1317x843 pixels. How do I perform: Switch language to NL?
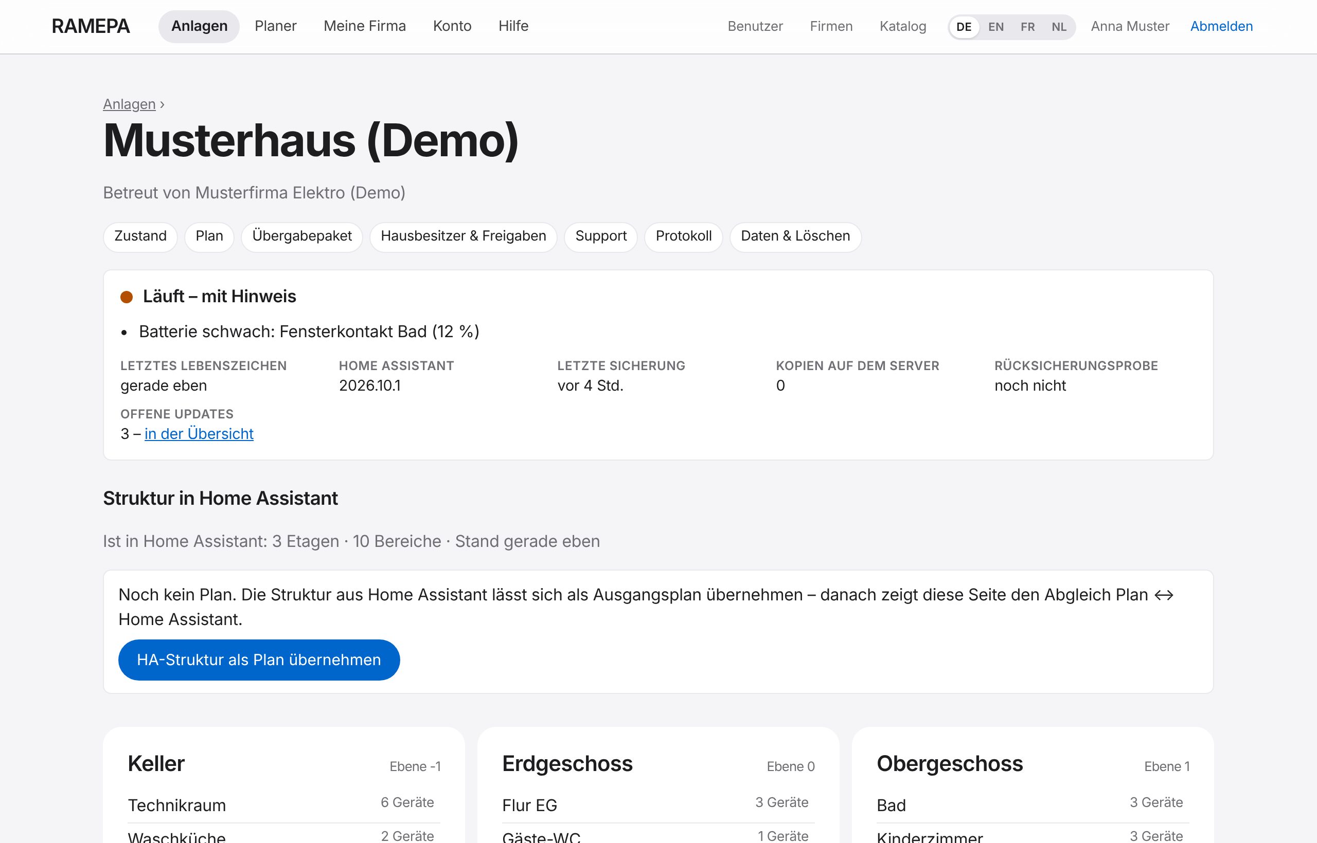(x=1058, y=27)
